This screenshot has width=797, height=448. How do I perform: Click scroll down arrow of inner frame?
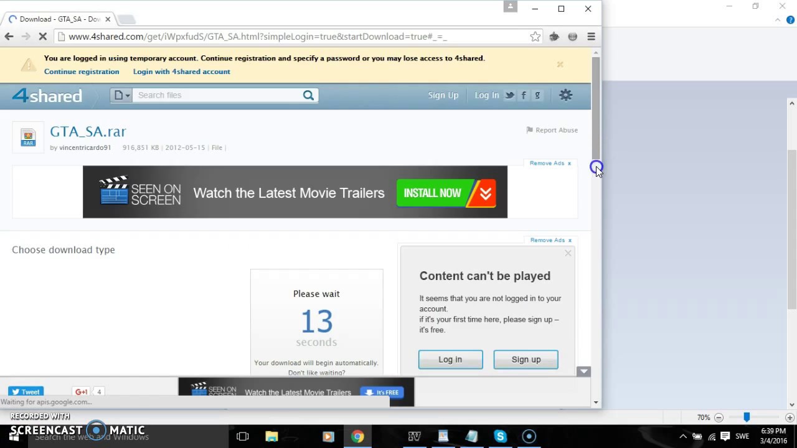coord(583,371)
